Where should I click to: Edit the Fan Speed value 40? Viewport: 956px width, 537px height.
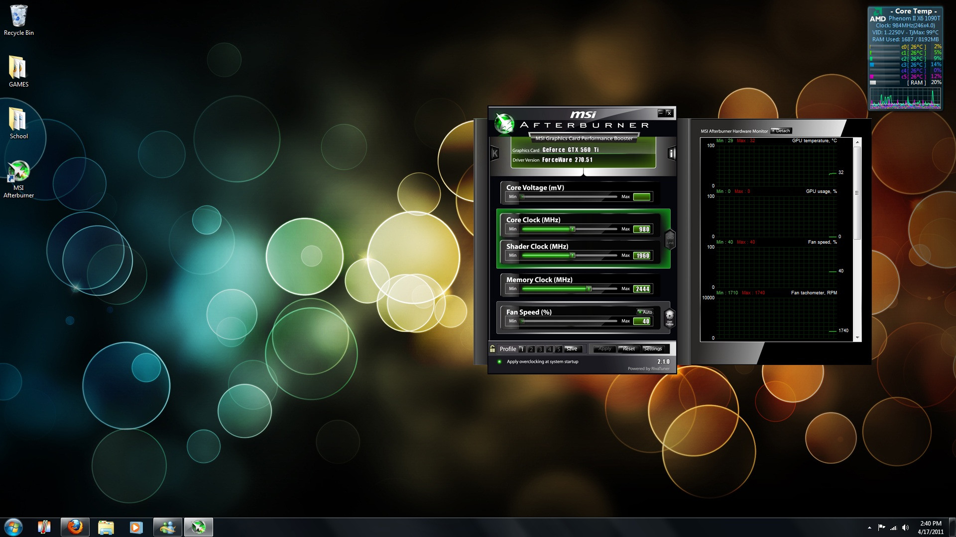[x=642, y=321]
